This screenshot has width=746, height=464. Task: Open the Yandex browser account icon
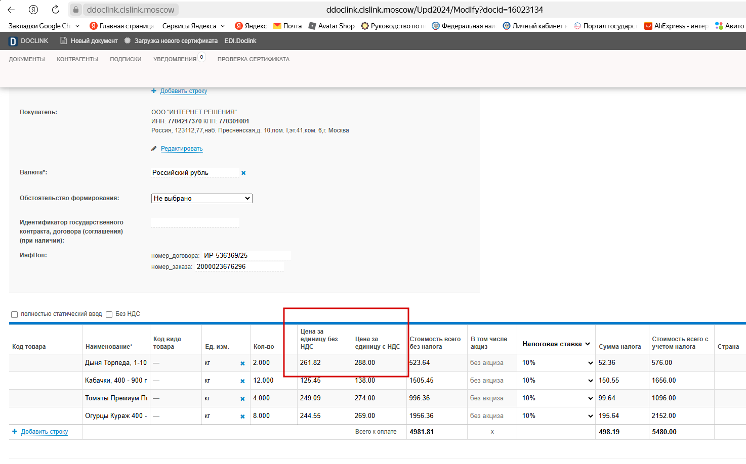[33, 10]
